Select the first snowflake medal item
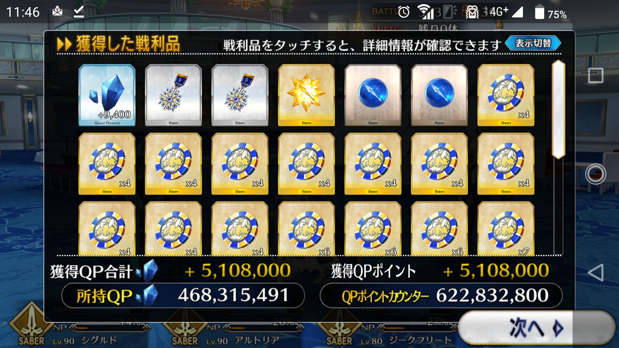Screen dimensions: 619x348 (173, 95)
